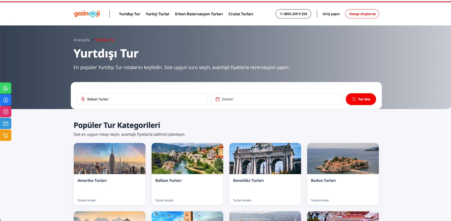
Task: Click the Balkan Turları card title
Action: [x=168, y=180]
